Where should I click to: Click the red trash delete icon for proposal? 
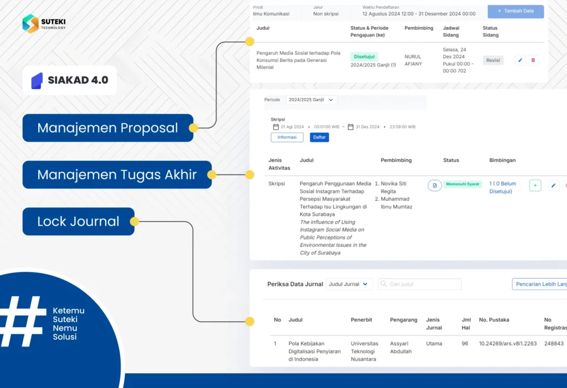point(533,61)
